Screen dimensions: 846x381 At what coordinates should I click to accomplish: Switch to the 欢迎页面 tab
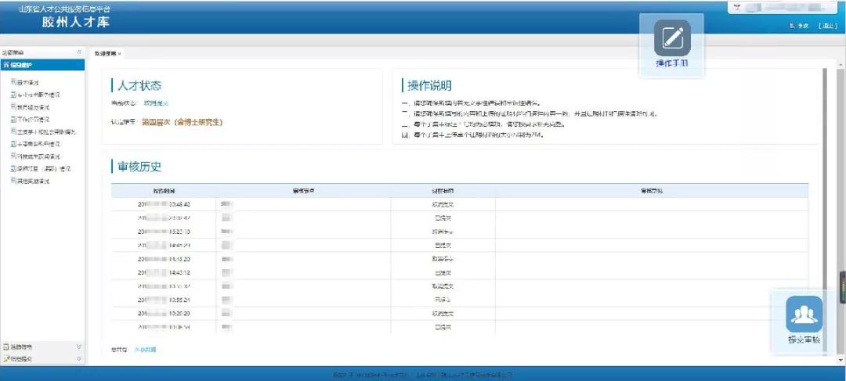pos(105,53)
